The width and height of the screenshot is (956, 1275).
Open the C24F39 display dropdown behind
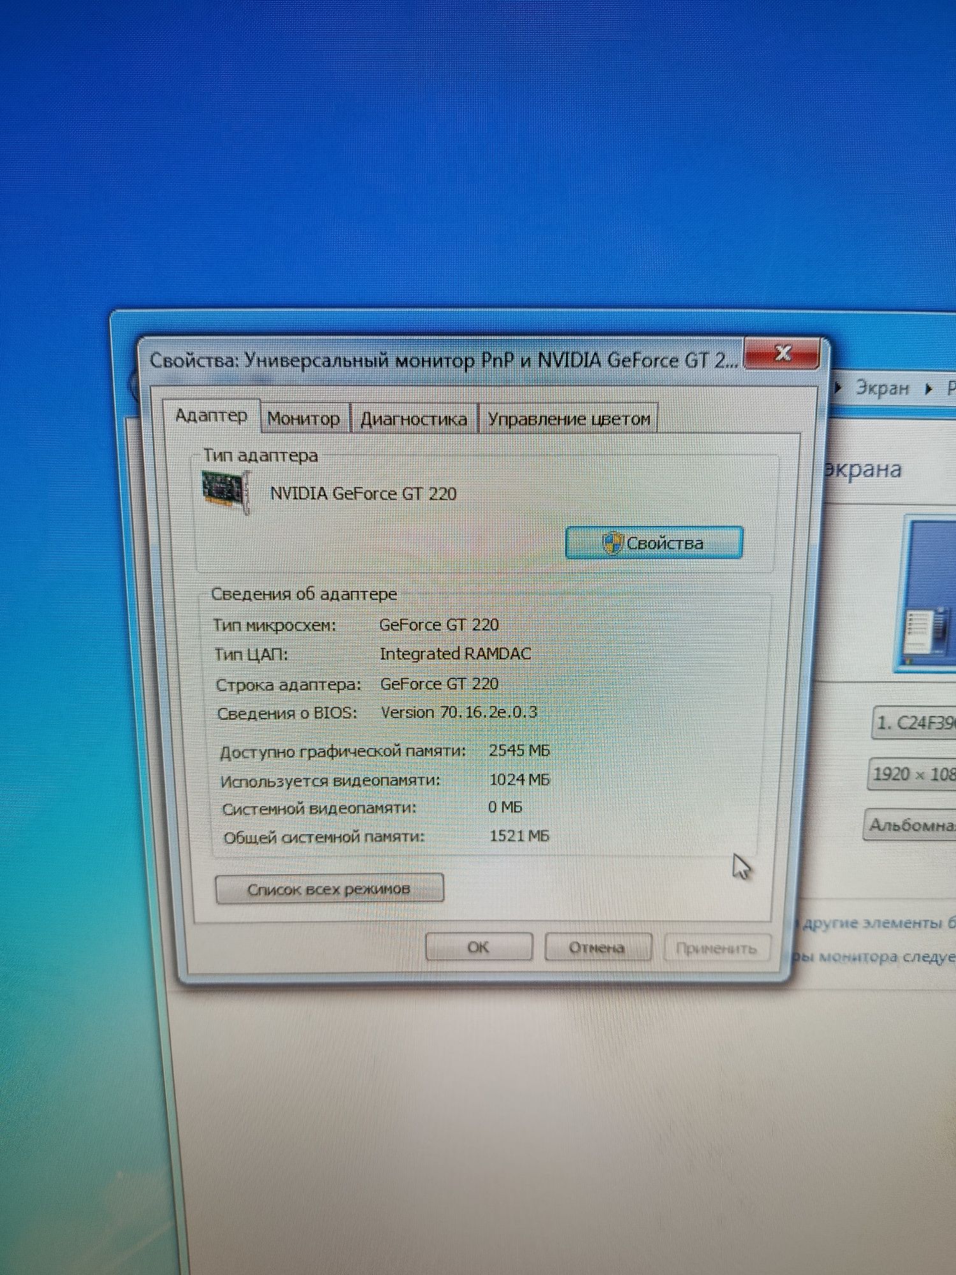point(914,723)
